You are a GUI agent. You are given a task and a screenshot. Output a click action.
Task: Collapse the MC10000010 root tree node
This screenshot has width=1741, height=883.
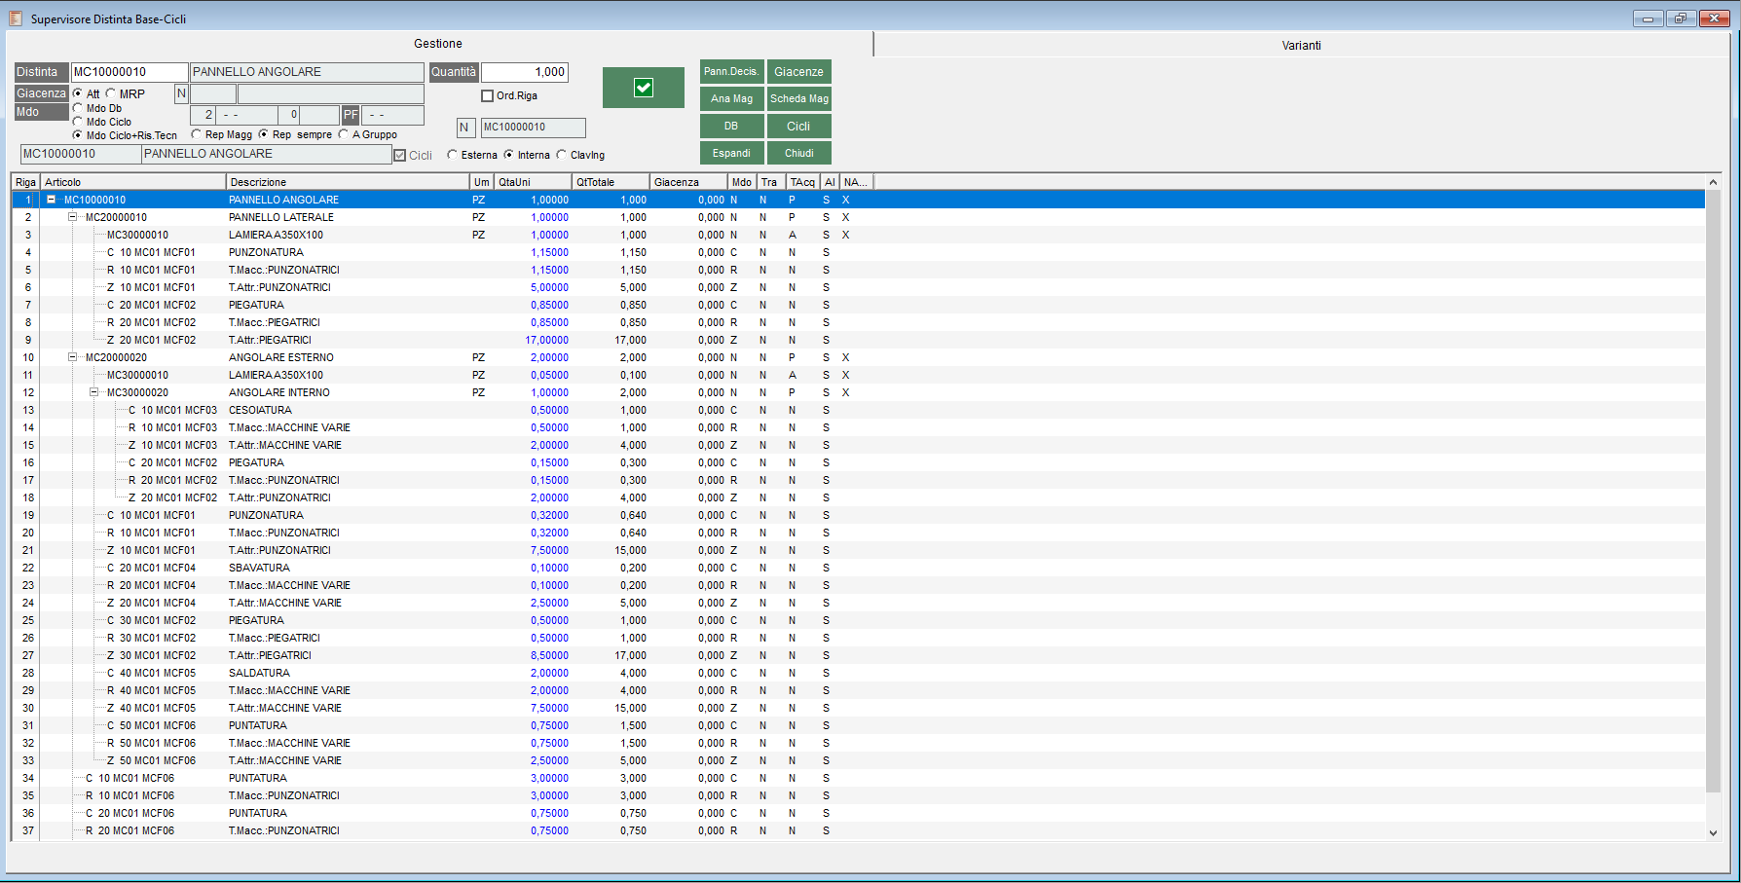(x=52, y=200)
